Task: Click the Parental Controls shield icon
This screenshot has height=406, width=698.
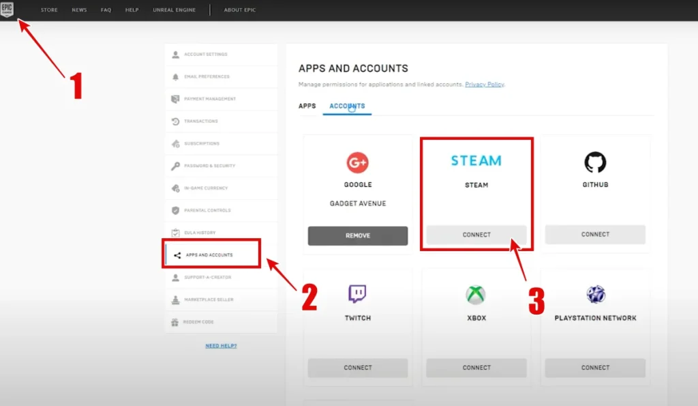Action: [x=175, y=210]
